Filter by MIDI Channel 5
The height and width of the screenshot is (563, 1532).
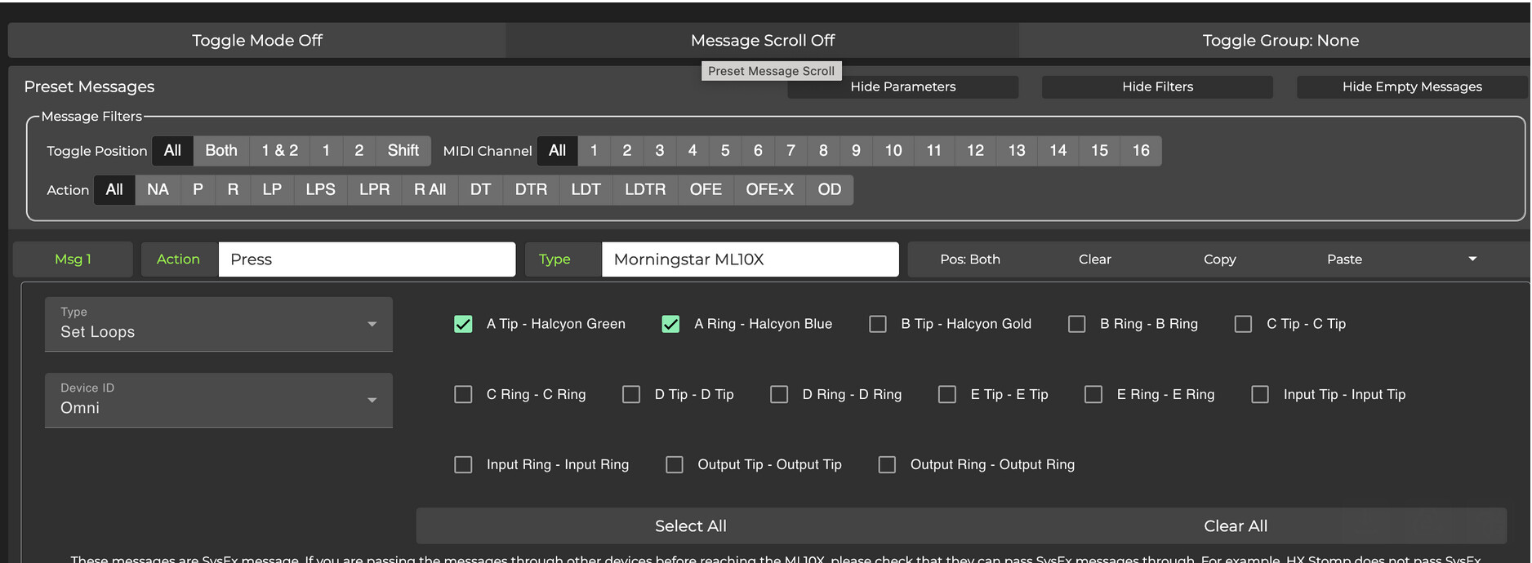coord(725,150)
